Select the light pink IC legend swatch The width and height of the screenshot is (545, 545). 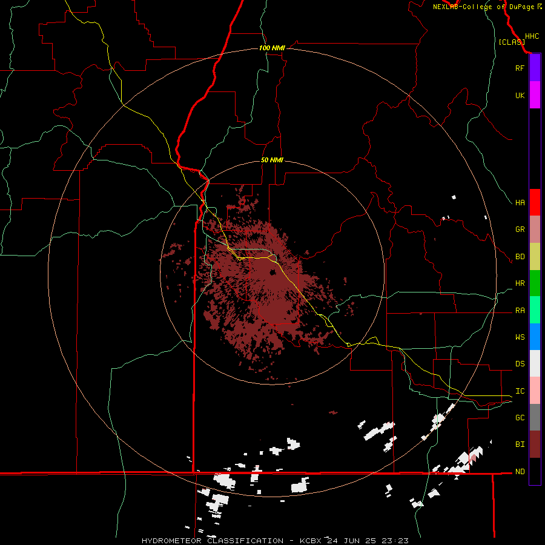535,391
